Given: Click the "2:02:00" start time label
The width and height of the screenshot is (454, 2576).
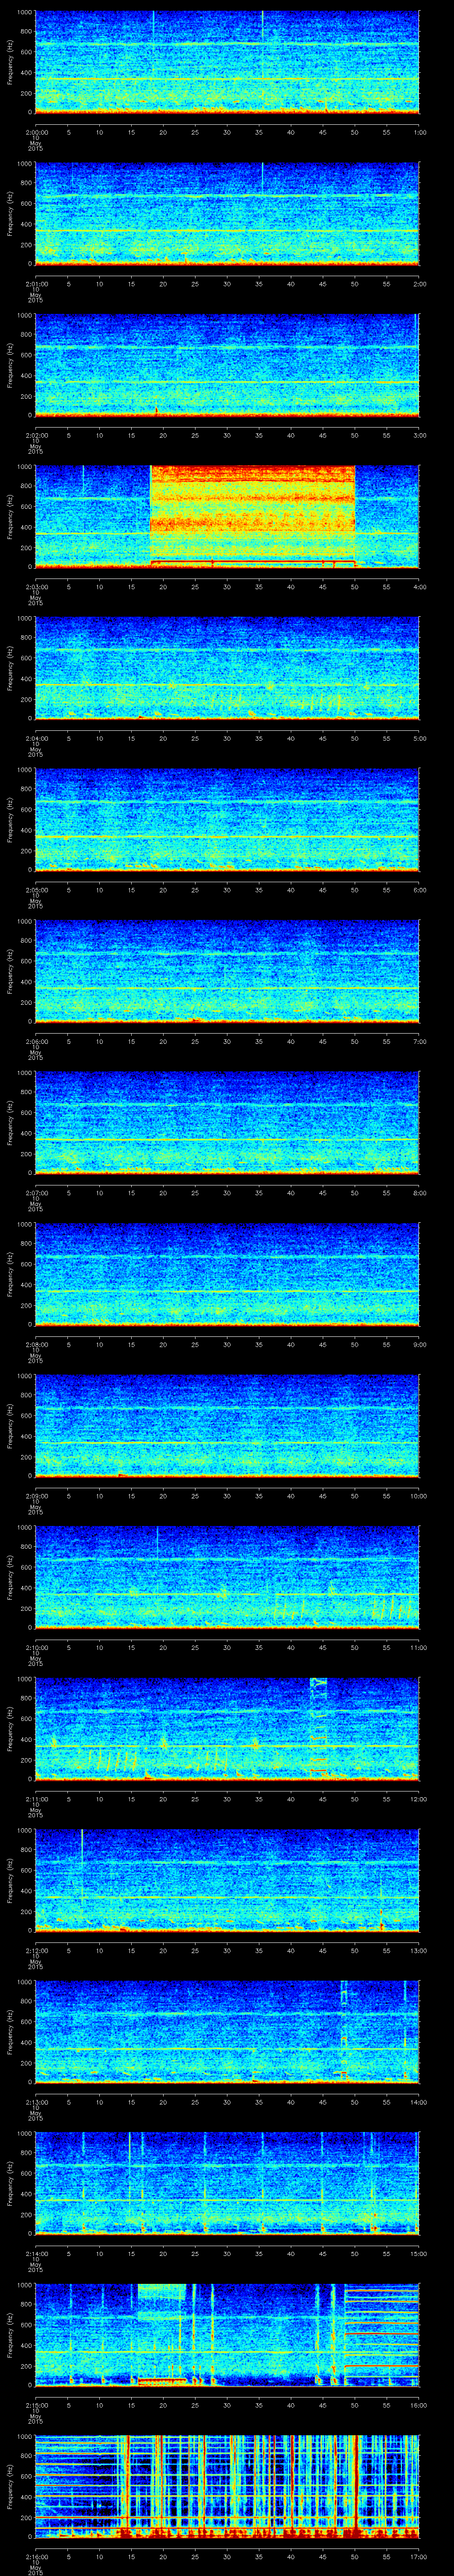Looking at the screenshot, I should click(x=36, y=435).
